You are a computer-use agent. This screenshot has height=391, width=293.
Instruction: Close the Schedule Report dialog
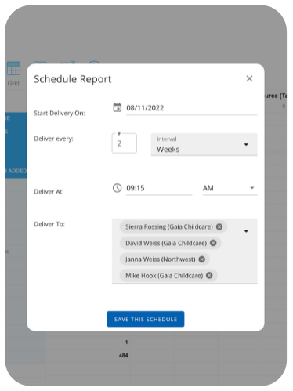(x=249, y=78)
